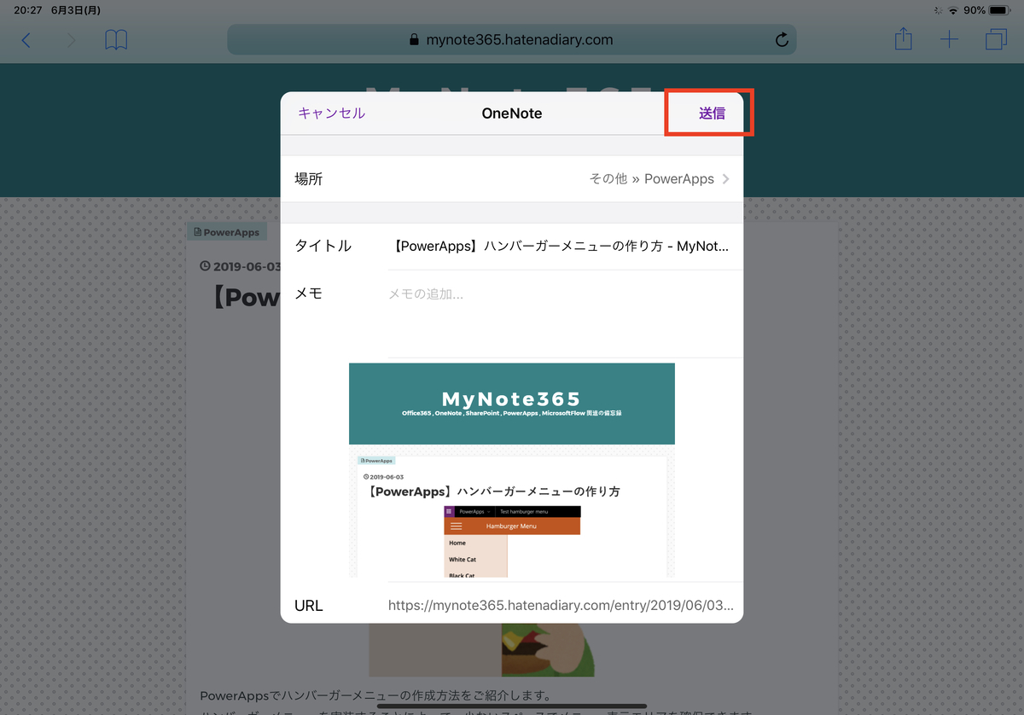This screenshot has width=1024, height=715.
Task: Tap the lock icon in the address bar
Action: [415, 39]
